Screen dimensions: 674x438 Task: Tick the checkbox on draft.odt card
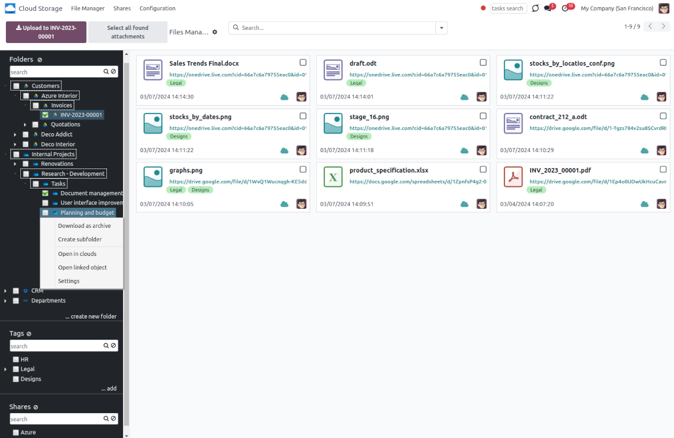coord(483,63)
